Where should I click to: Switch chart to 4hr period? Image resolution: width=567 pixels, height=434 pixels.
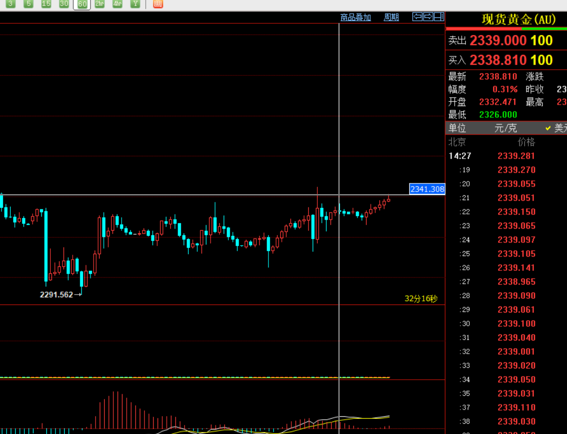tap(117, 4)
